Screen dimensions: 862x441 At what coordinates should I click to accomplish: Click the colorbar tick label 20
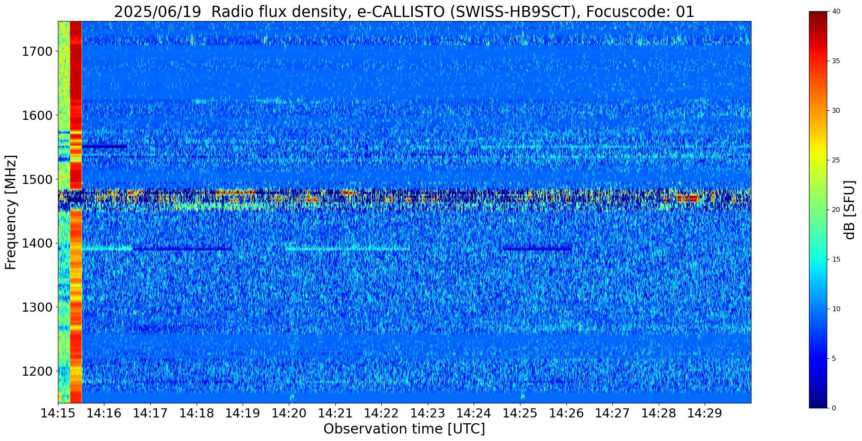[x=836, y=210]
